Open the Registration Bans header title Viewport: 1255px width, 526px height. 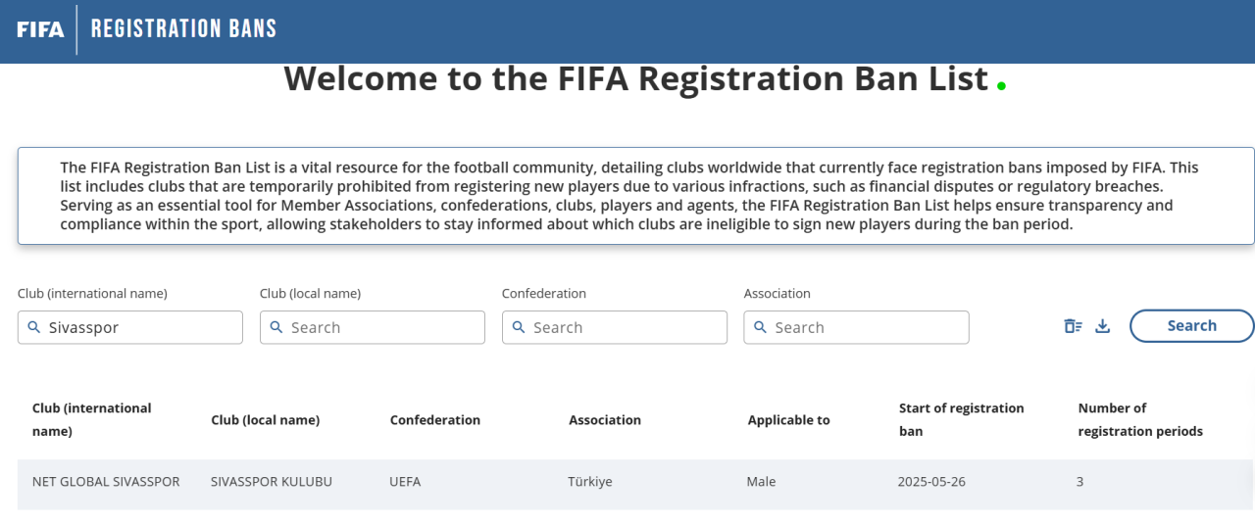click(x=183, y=28)
